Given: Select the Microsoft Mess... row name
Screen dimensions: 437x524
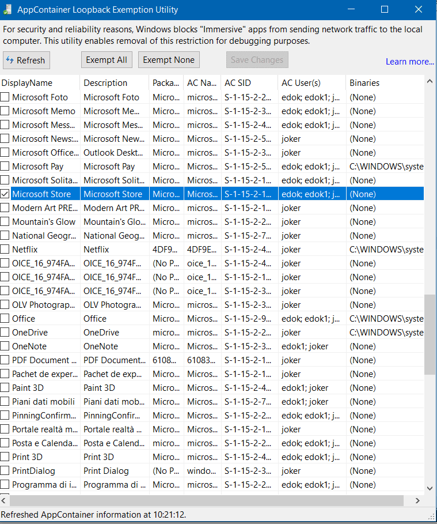Looking at the screenshot, I should pyautogui.click(x=43, y=125).
